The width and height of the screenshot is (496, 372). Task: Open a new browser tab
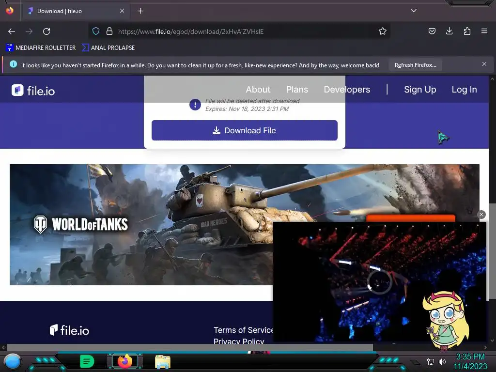click(x=140, y=11)
